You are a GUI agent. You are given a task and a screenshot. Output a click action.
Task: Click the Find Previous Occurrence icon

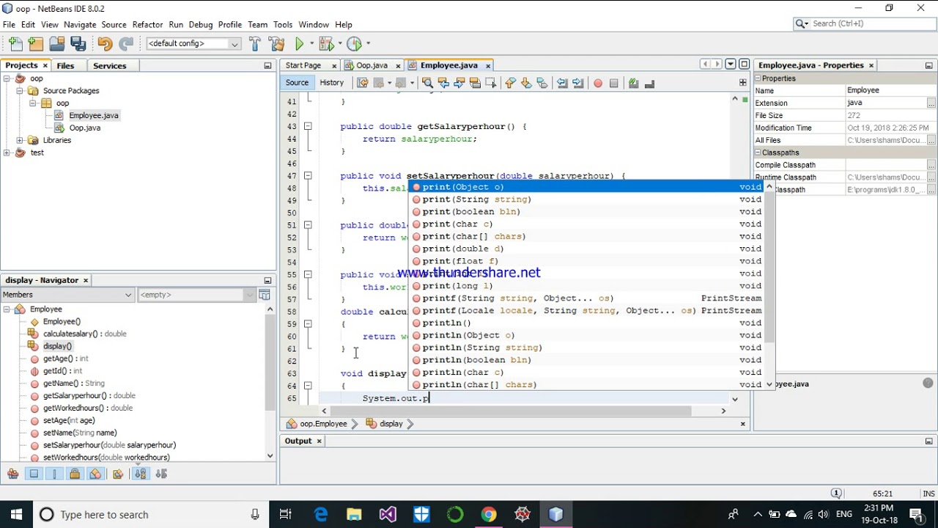coord(443,83)
